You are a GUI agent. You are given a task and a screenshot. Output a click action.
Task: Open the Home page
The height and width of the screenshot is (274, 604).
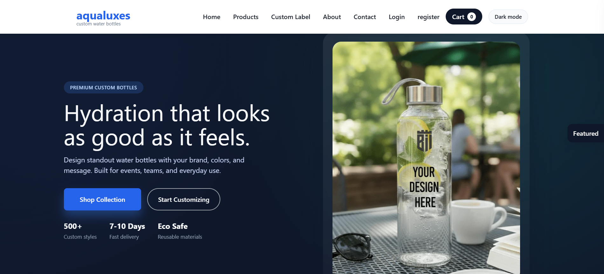click(x=211, y=17)
